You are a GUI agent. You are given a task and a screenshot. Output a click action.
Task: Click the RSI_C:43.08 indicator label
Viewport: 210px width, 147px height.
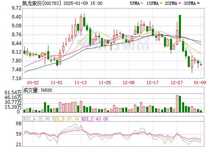click(x=95, y=119)
